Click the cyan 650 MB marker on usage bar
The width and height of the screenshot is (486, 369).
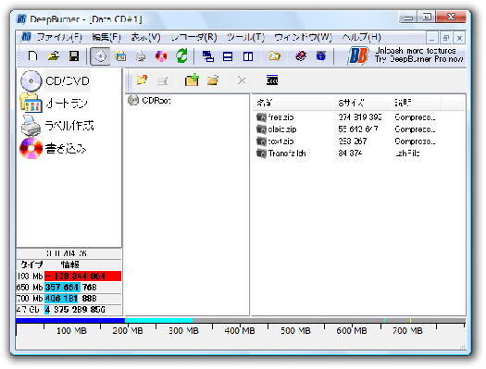click(384, 320)
